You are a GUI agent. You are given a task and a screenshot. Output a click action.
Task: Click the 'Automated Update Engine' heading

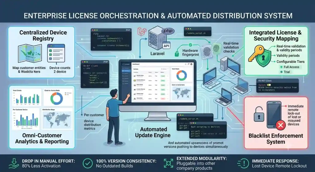point(153,132)
